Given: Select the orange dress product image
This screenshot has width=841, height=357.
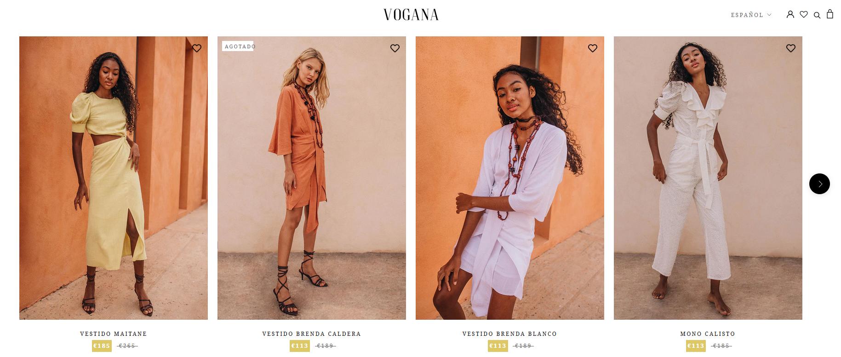Looking at the screenshot, I should pyautogui.click(x=312, y=178).
